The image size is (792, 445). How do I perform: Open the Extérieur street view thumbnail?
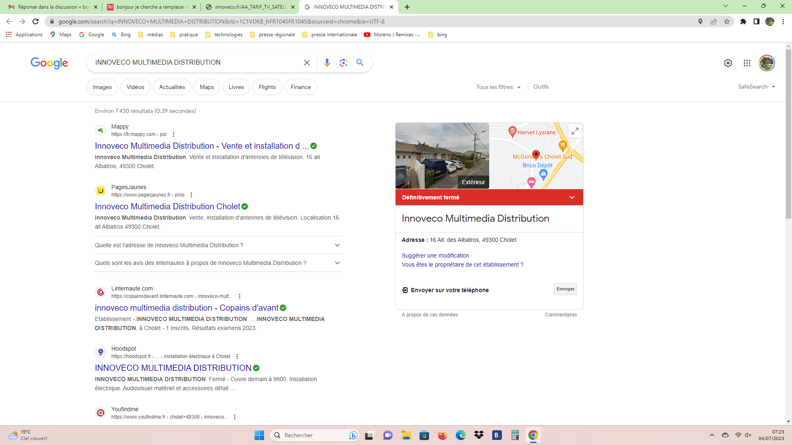coord(442,156)
